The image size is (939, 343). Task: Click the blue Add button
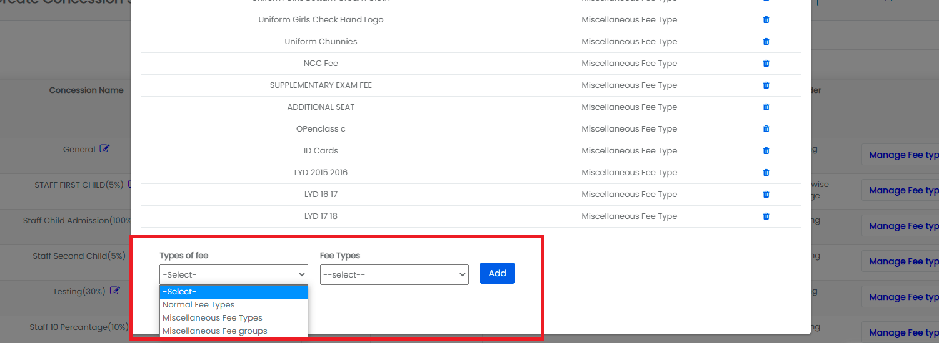[x=497, y=273]
